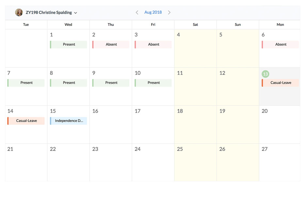This screenshot has width=307, height=204.
Task: Click the Wed column header
Action: coord(68,25)
